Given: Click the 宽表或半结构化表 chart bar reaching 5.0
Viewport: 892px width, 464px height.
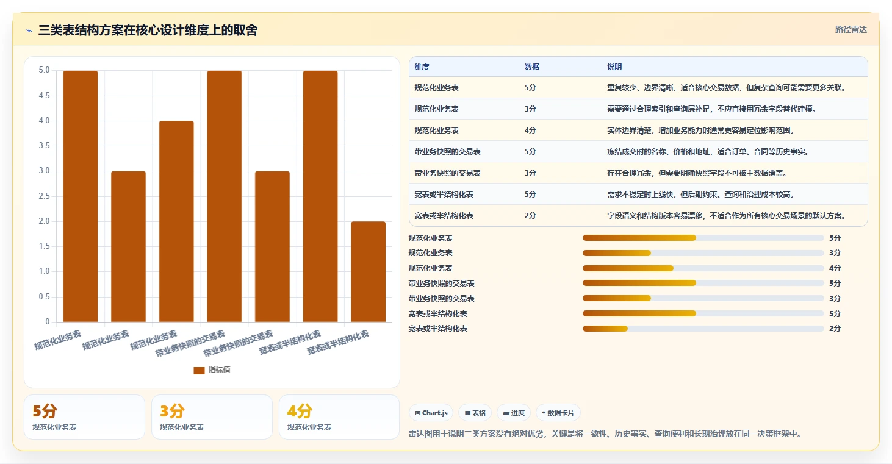Looking at the screenshot, I should point(320,196).
